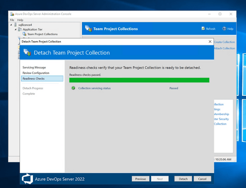Click the disabled Next button
This screenshot has width=246, height=188.
coord(160,179)
